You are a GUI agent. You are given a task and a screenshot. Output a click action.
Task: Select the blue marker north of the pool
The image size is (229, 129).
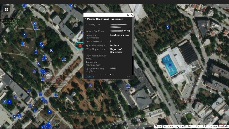tap(168, 27)
